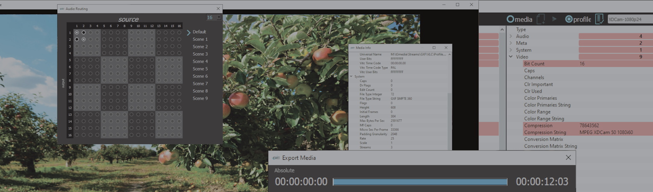Image resolution: width=653 pixels, height=192 pixels.
Task: Select Scene 1 in routing presets
Action: [x=200, y=39]
